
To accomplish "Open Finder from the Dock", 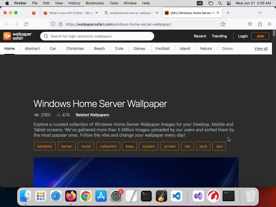I will pyautogui.click(x=26, y=196).
